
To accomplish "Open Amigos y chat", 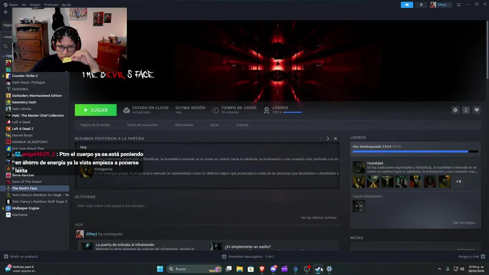I will (471, 257).
